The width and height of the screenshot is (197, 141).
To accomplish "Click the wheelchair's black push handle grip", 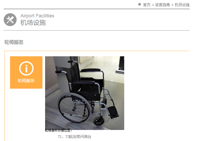I will [x=59, y=72].
